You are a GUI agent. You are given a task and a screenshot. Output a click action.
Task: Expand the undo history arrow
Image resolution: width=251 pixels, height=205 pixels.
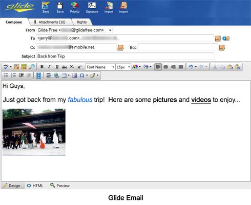196,67
